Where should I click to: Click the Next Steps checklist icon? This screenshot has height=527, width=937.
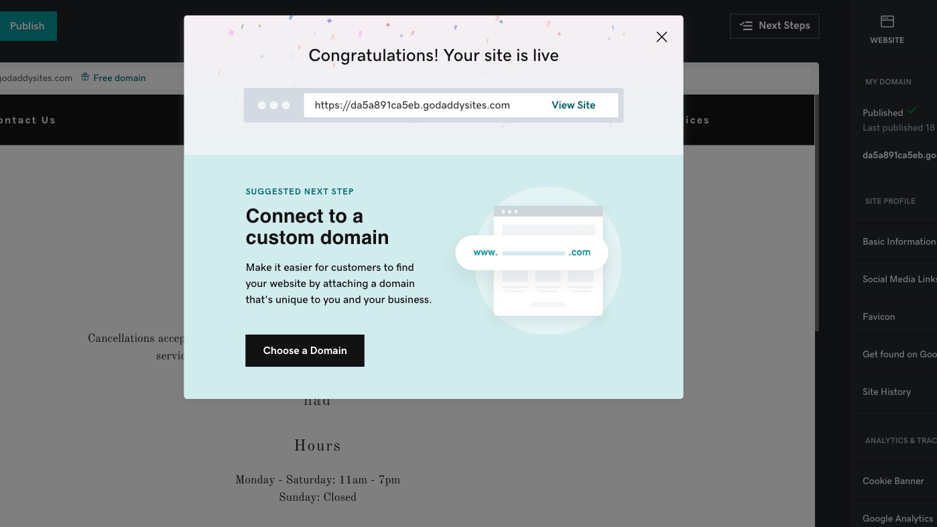[x=746, y=25]
